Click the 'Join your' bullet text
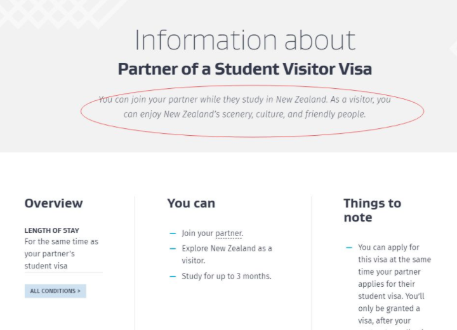The height and width of the screenshot is (330, 457). [197, 234]
